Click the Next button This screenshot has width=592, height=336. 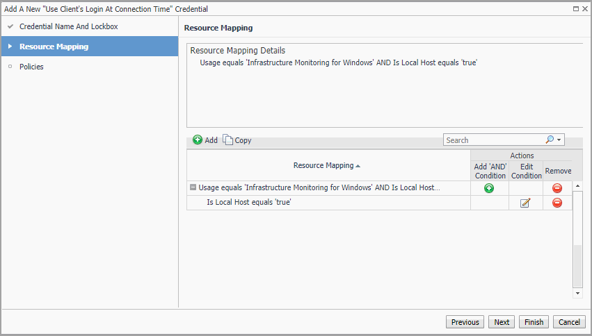tap(502, 322)
